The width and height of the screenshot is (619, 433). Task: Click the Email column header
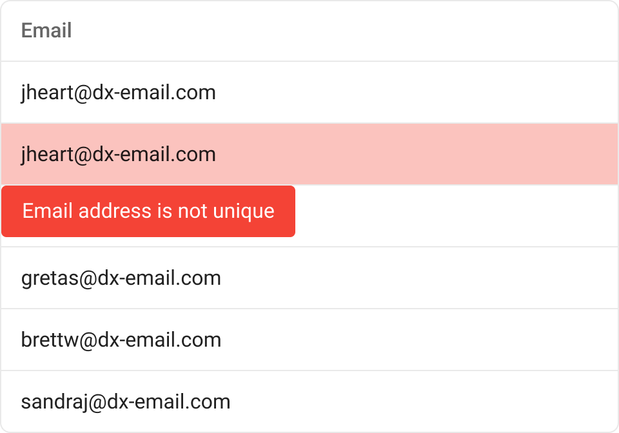[46, 30]
